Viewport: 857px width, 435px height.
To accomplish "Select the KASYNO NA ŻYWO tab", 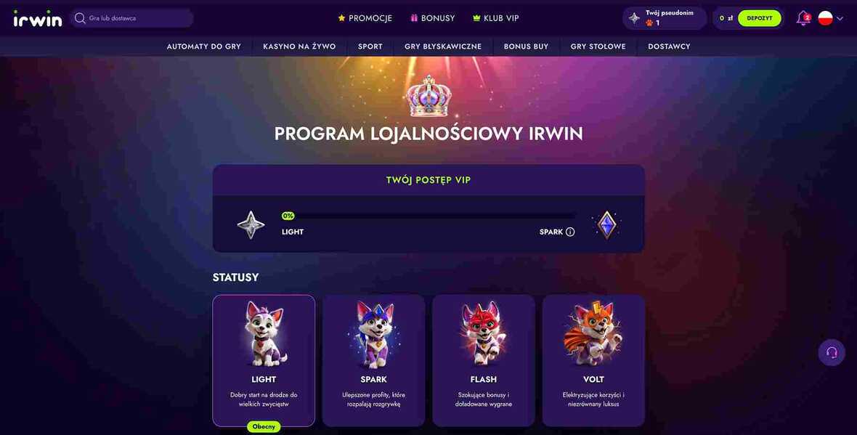I will click(299, 46).
